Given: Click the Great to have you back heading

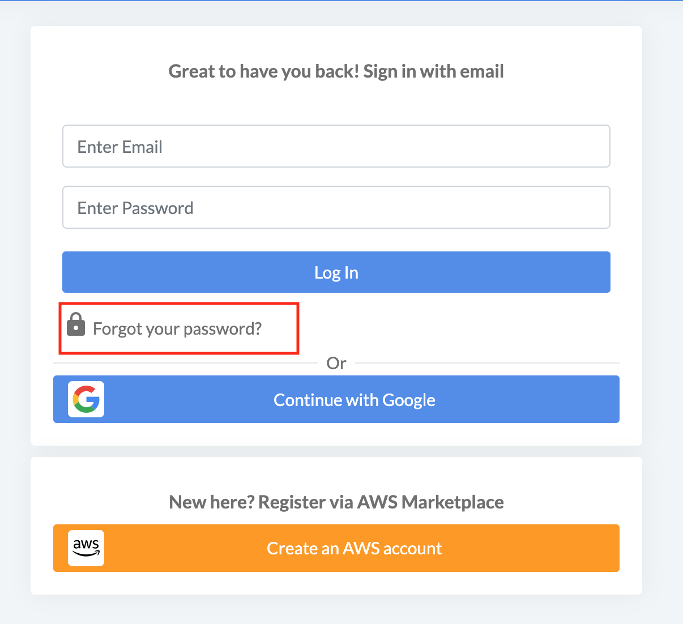Looking at the screenshot, I should pyautogui.click(x=336, y=71).
